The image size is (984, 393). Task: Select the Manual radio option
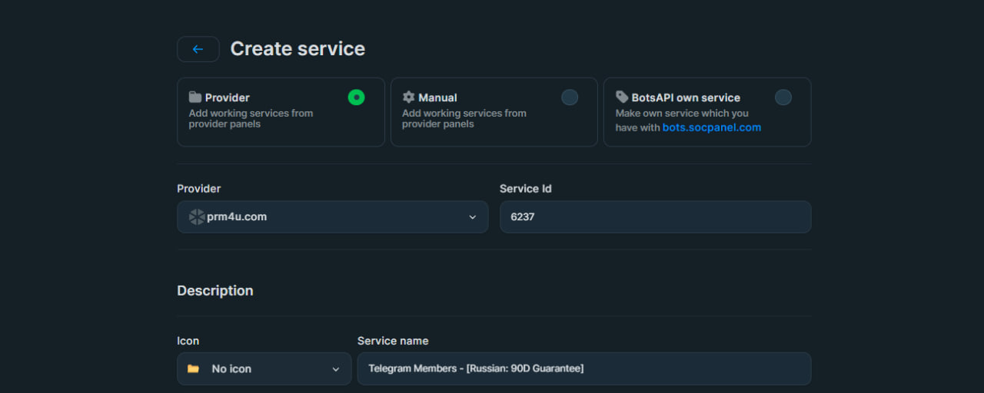click(x=570, y=97)
